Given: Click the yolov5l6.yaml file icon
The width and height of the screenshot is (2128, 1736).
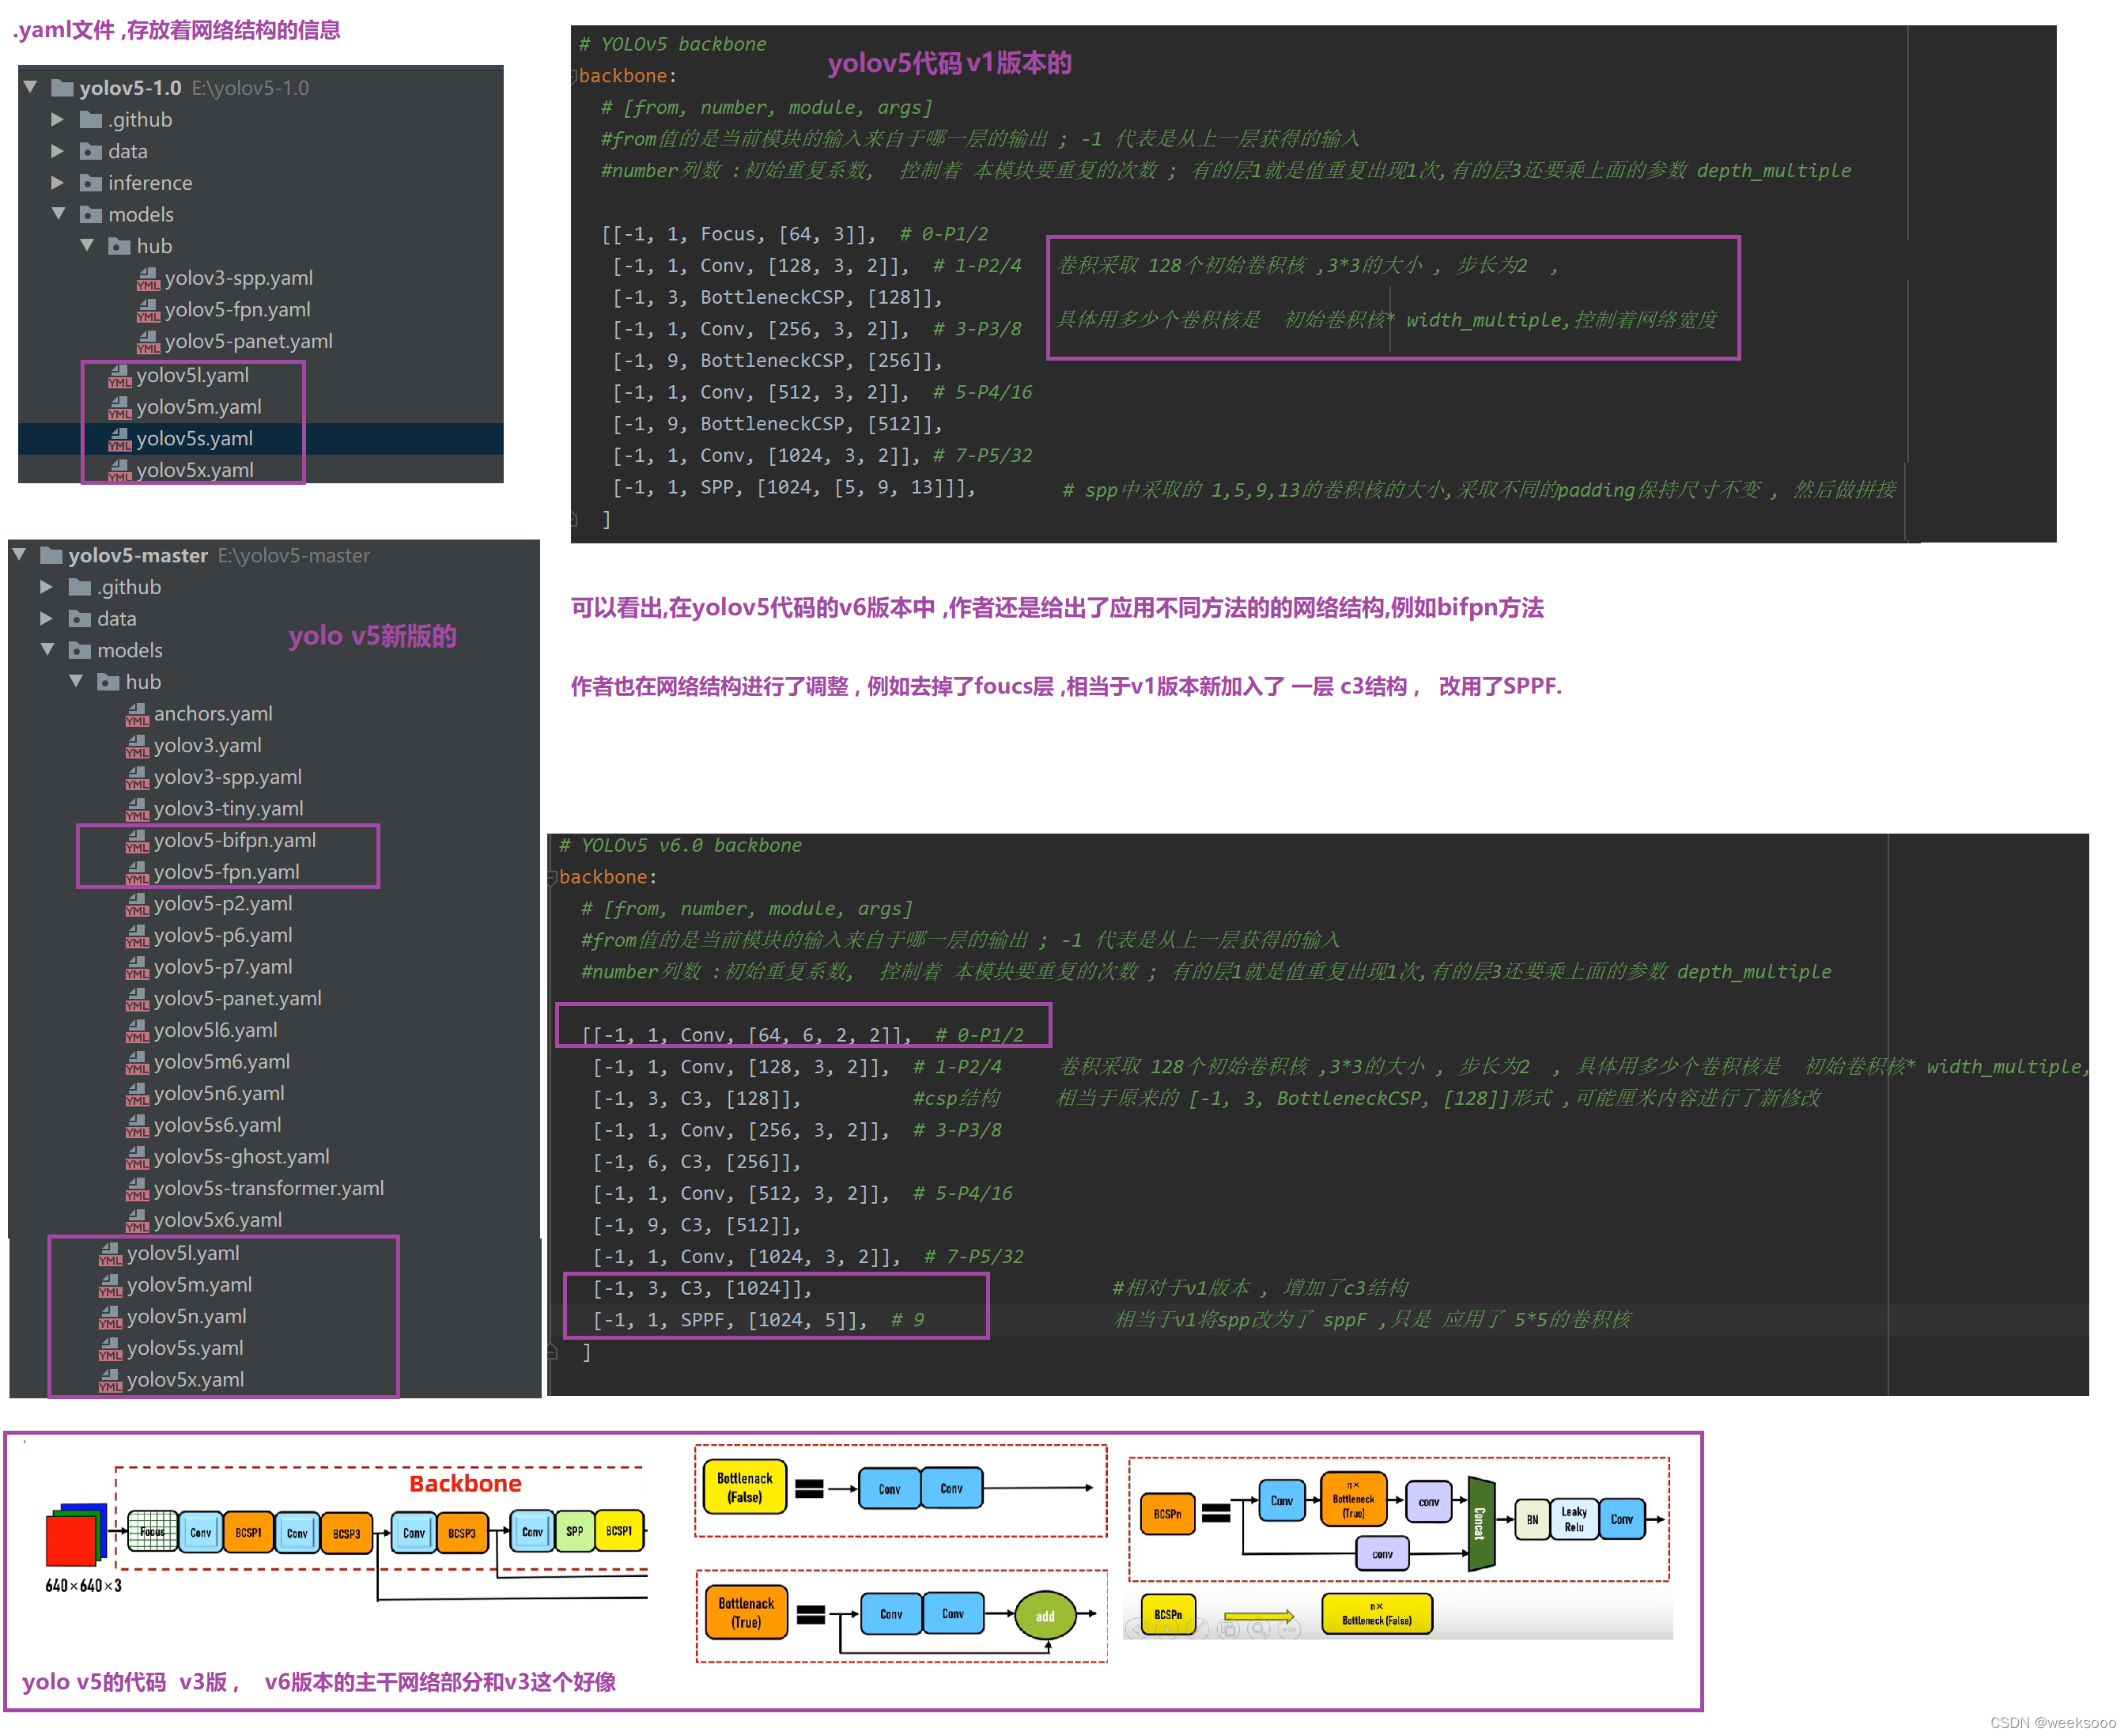Looking at the screenshot, I should (x=137, y=1031).
